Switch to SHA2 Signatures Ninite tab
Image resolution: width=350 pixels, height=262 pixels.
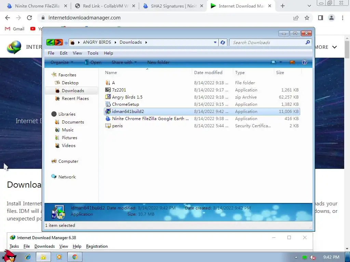click(x=173, y=6)
